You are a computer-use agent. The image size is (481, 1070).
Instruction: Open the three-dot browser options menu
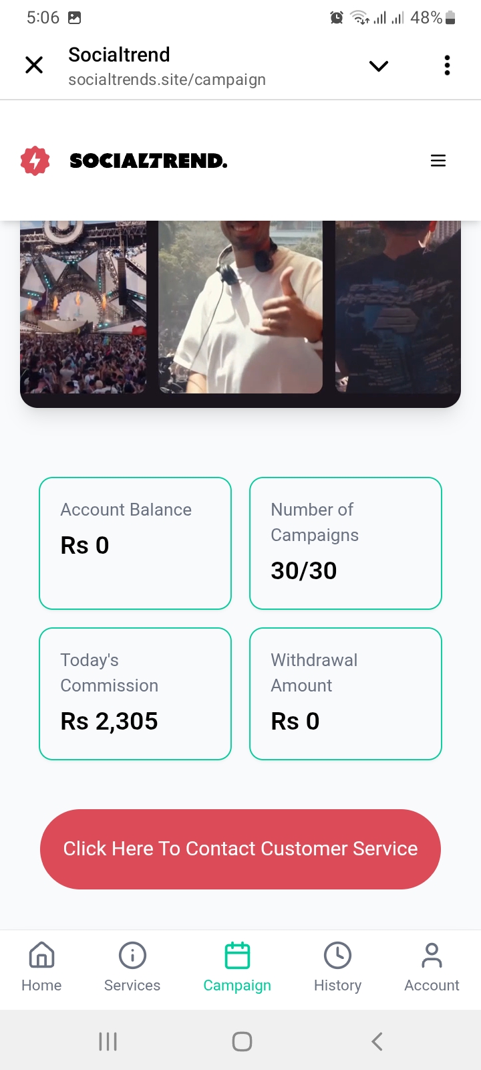pos(447,66)
